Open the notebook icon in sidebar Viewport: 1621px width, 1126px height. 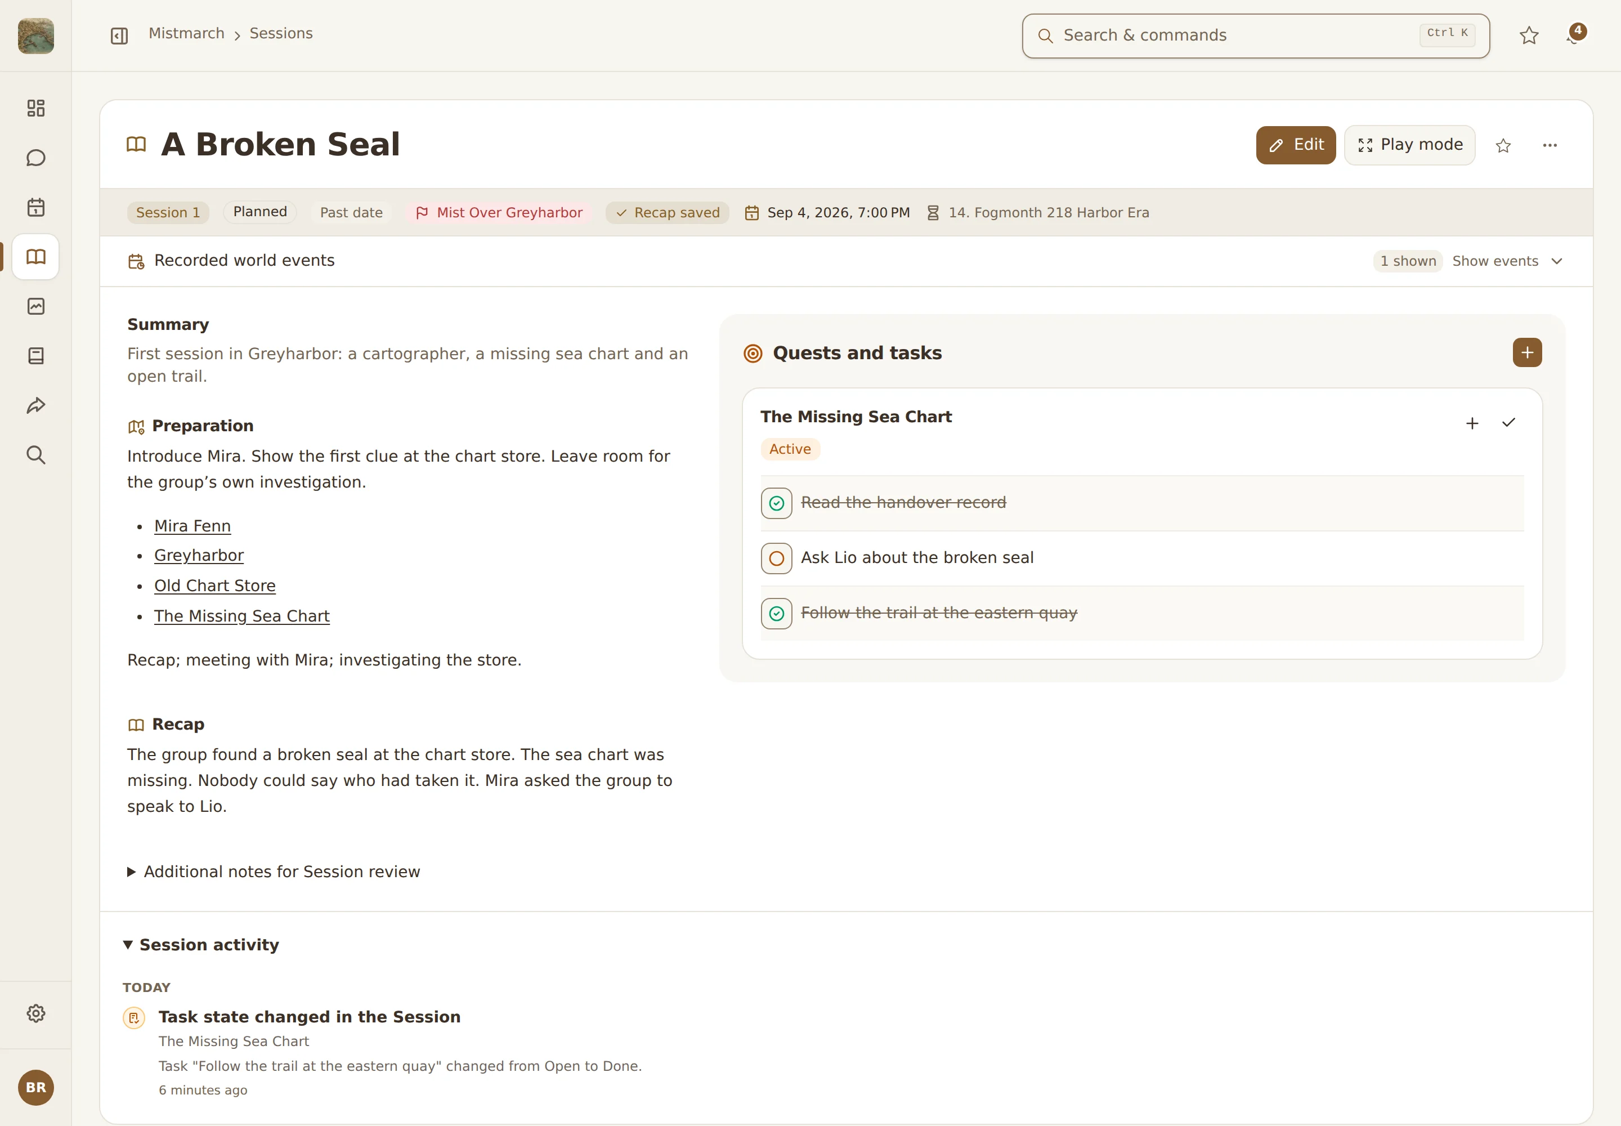point(36,356)
